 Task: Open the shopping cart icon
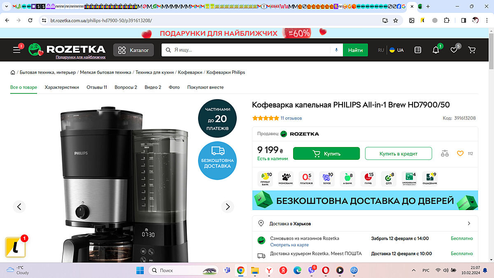(472, 50)
